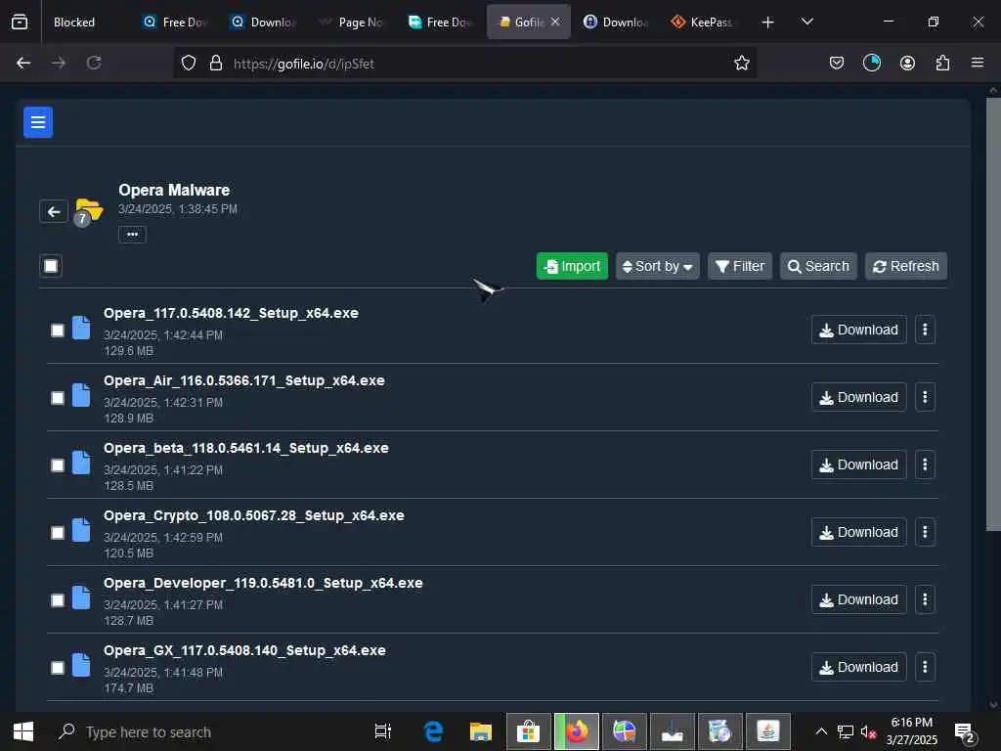Open kebab menu for Opera_beta_118.0.5461.14 file
This screenshot has height=751, width=1001.
click(925, 464)
